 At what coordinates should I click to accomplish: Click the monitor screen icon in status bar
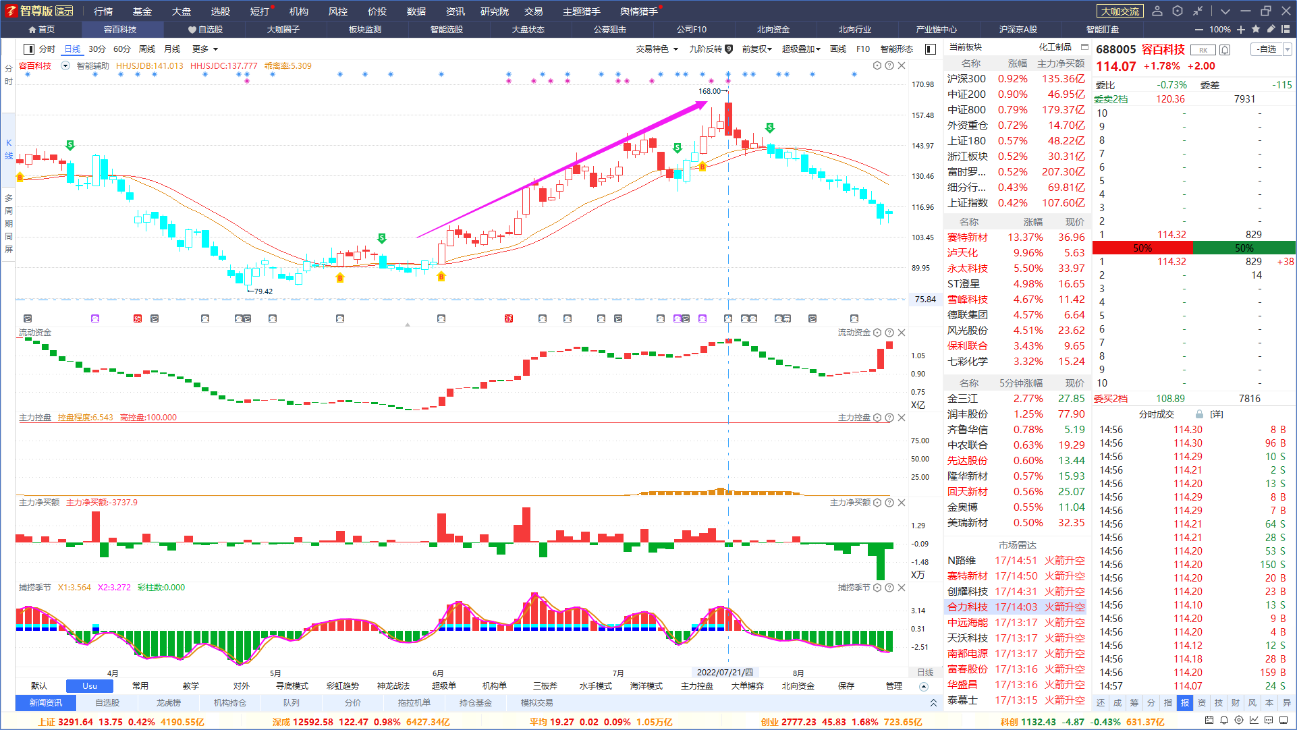pos(1284,721)
